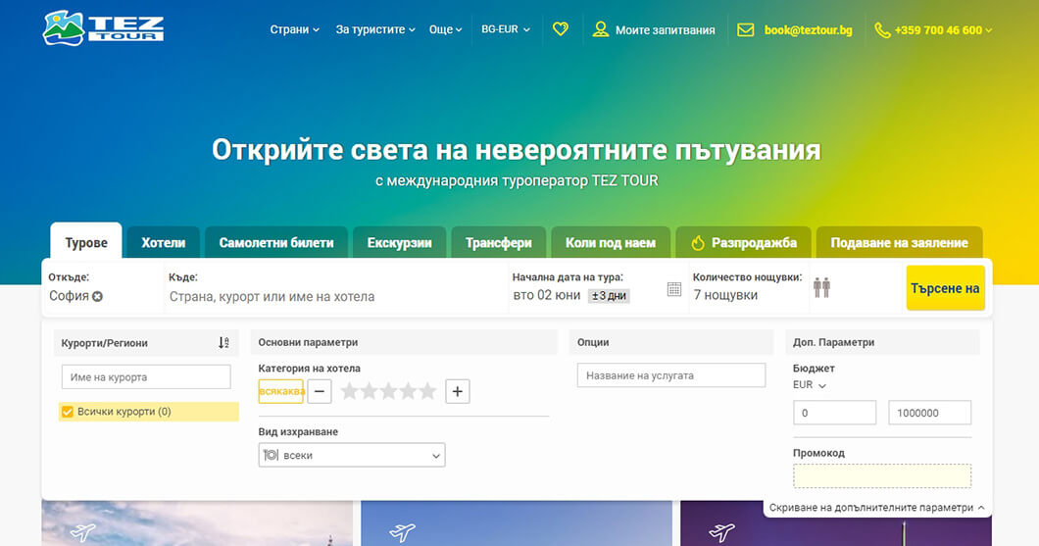1039x546 pixels.
Task: Switch to Самолетни билети tab
Action: click(276, 242)
